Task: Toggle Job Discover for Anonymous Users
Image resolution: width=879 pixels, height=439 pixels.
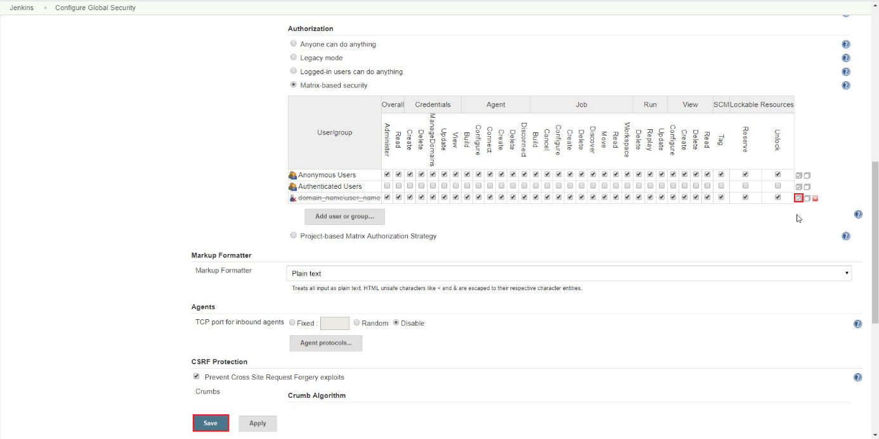Action: [x=592, y=175]
